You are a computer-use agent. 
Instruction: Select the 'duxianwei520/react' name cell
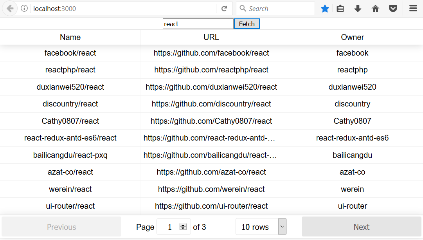(70, 87)
